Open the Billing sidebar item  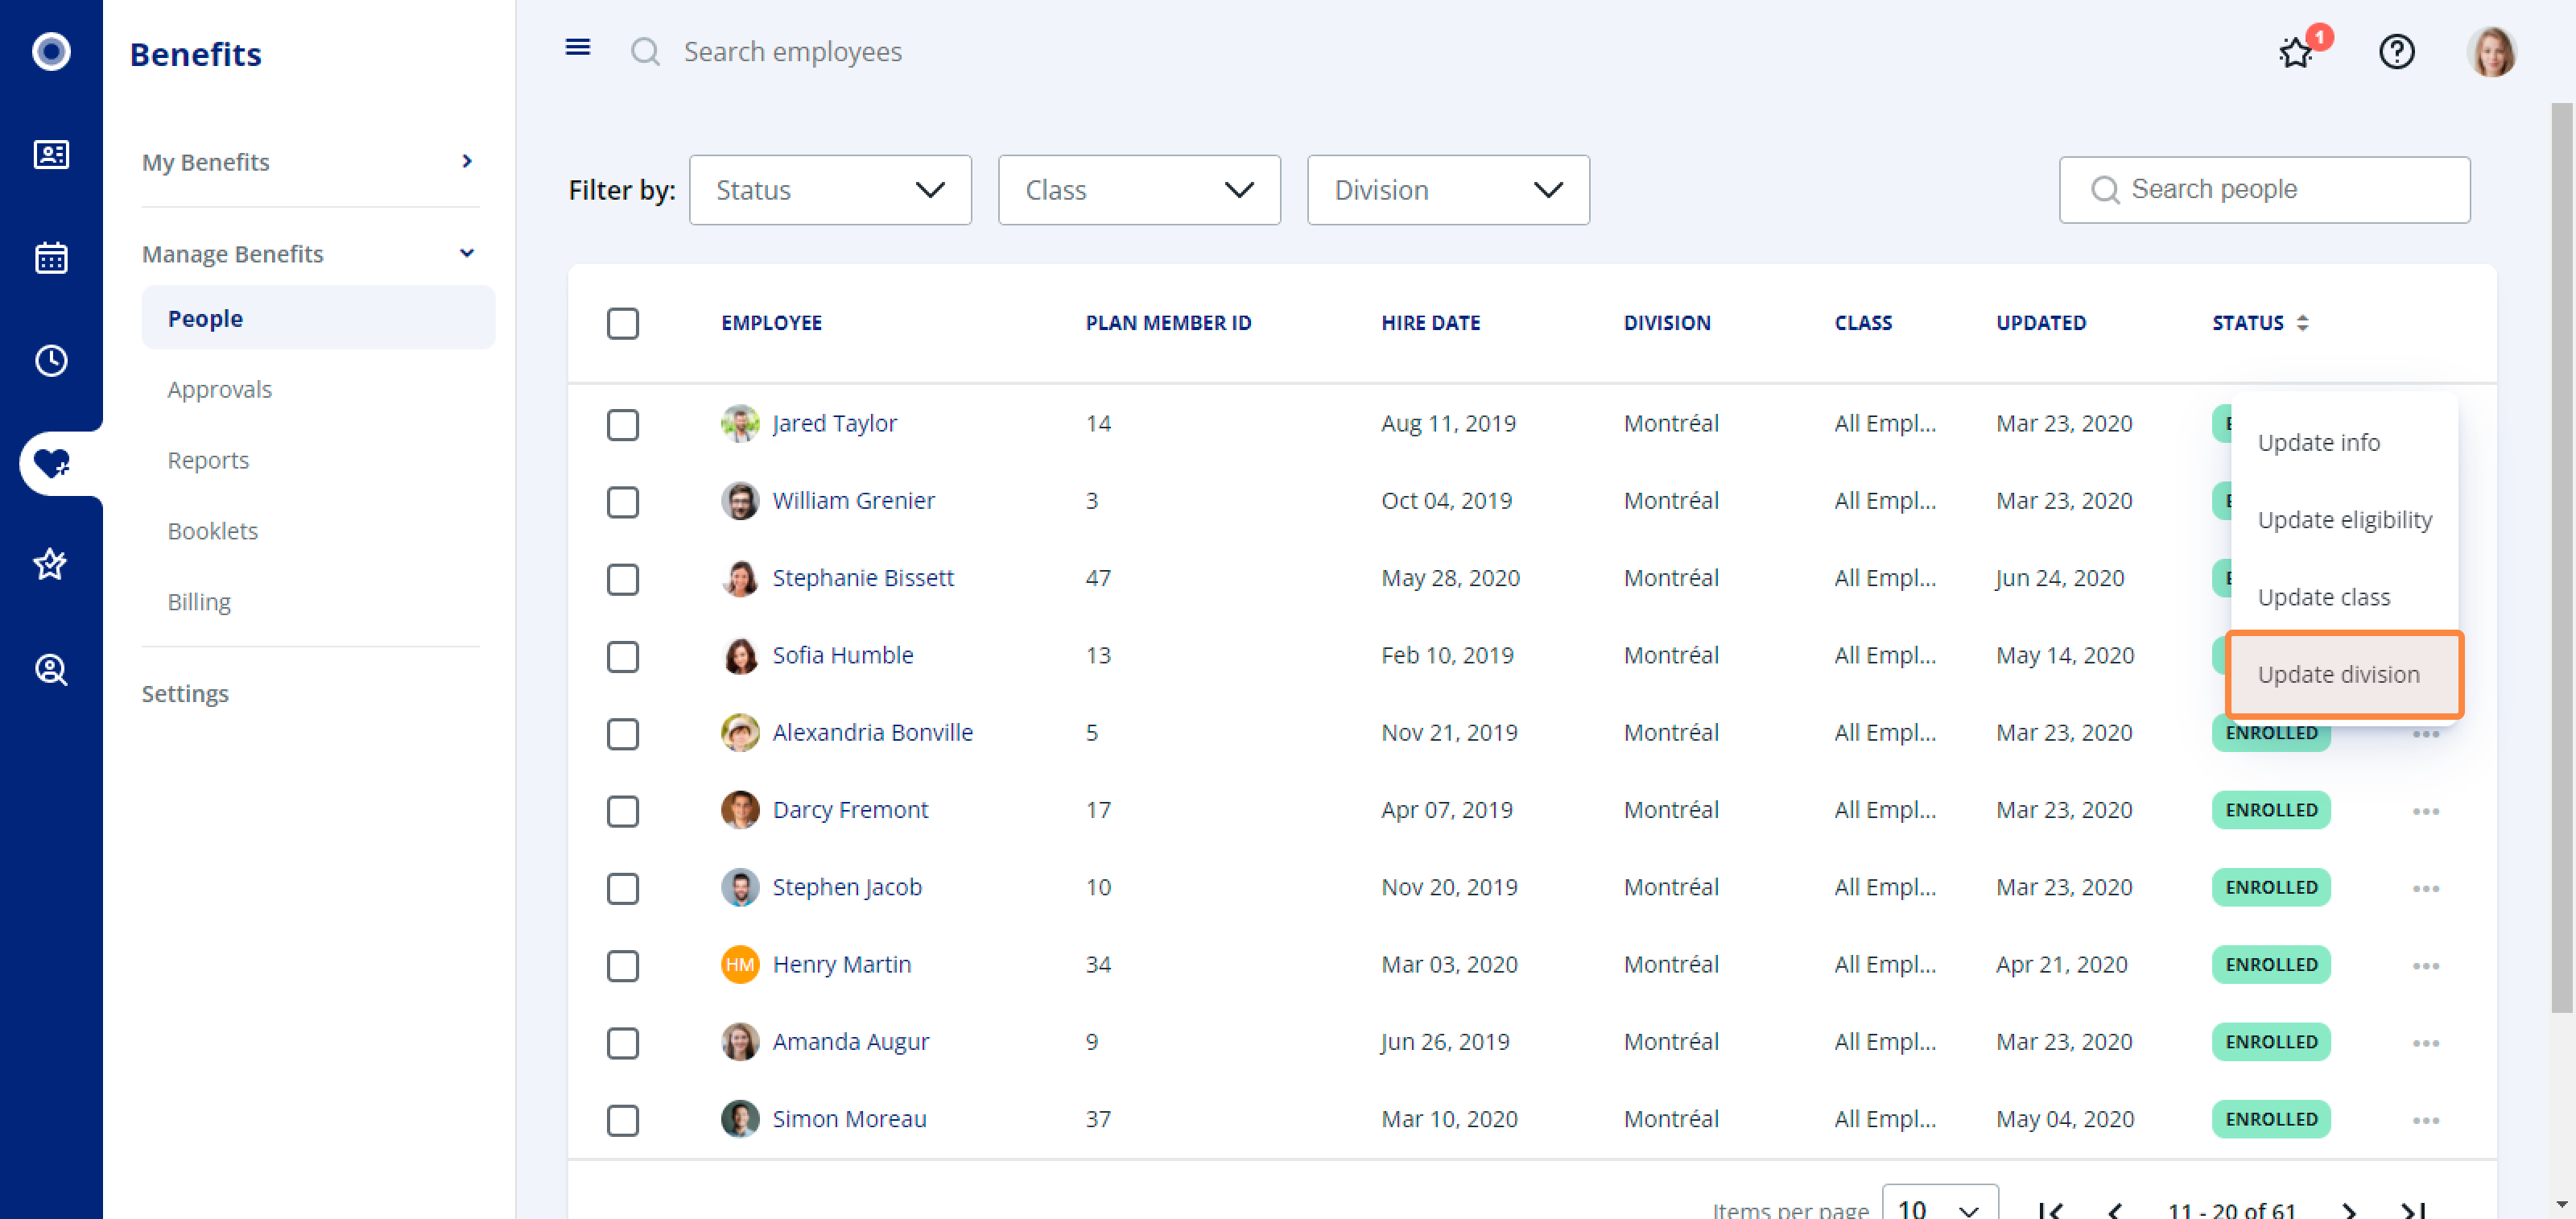[199, 602]
